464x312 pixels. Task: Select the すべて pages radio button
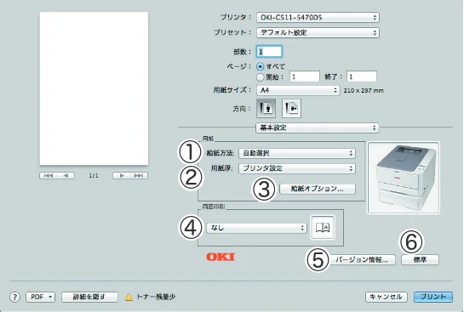261,66
